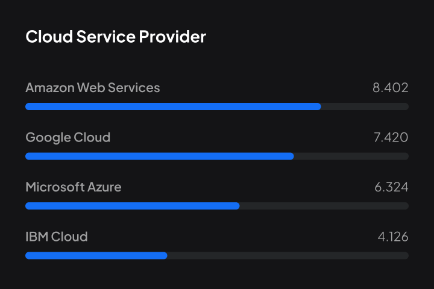The height and width of the screenshot is (289, 434).
Task: Click the blue fill of the IBM Cloud bar
Action: (x=96, y=255)
